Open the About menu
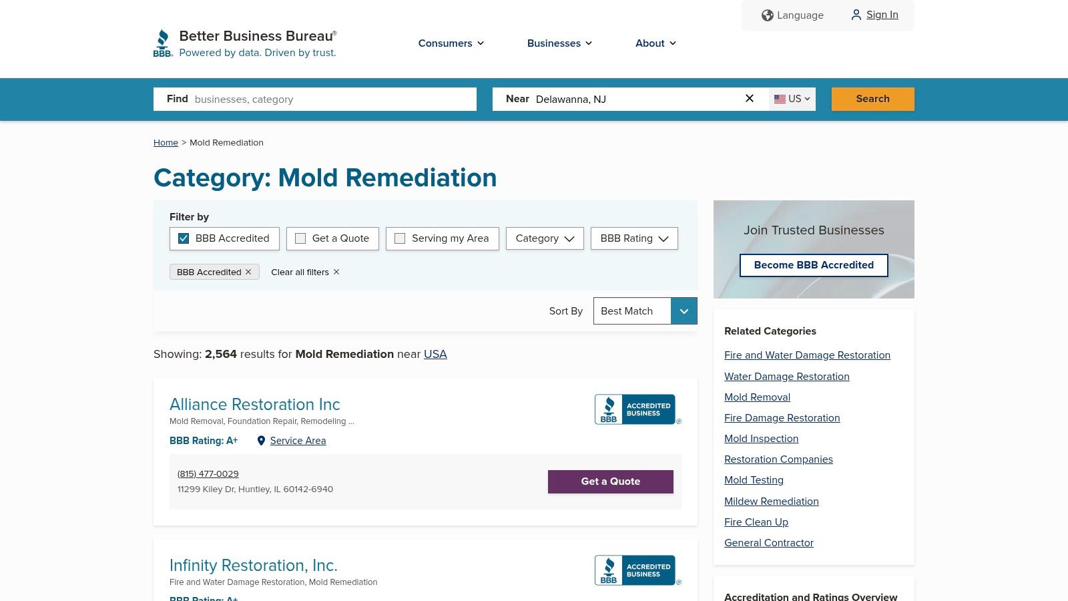1068x601 pixels. [x=655, y=43]
